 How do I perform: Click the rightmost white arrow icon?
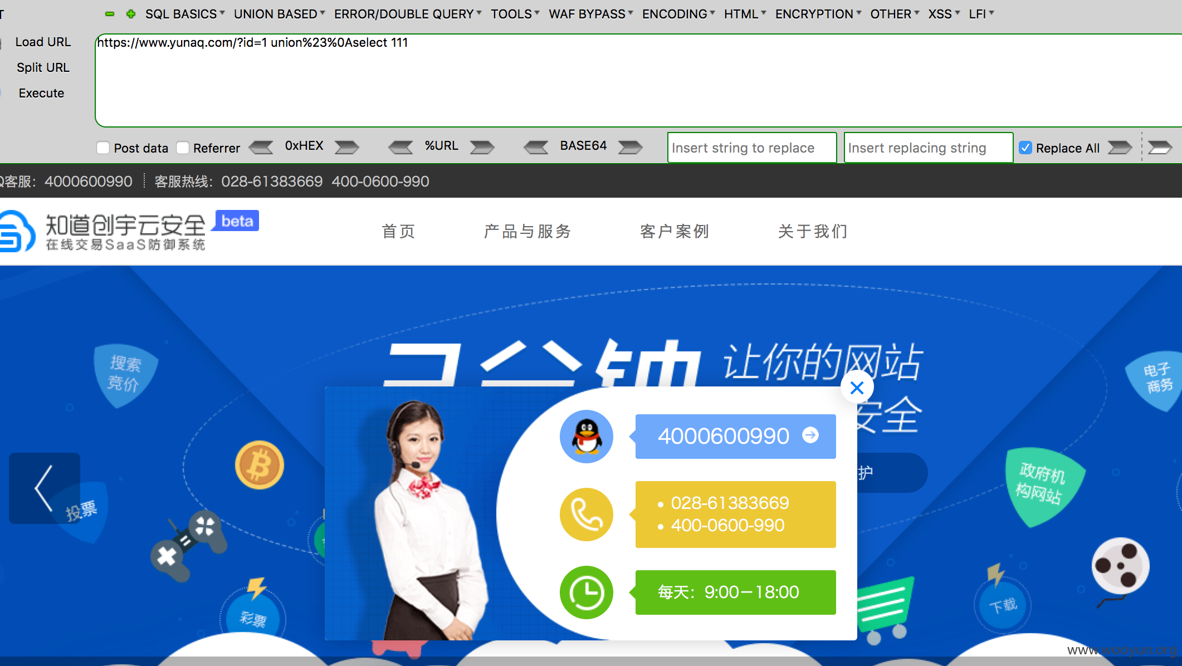1160,147
